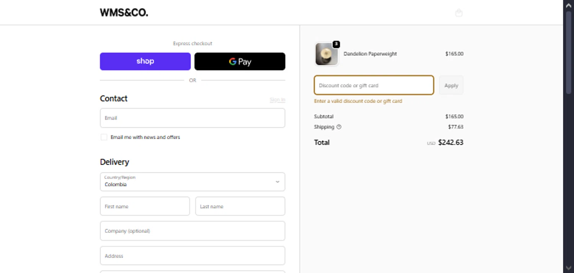Click the Country/Region dropdown chevron
This screenshot has width=574, height=273.
[x=277, y=182]
